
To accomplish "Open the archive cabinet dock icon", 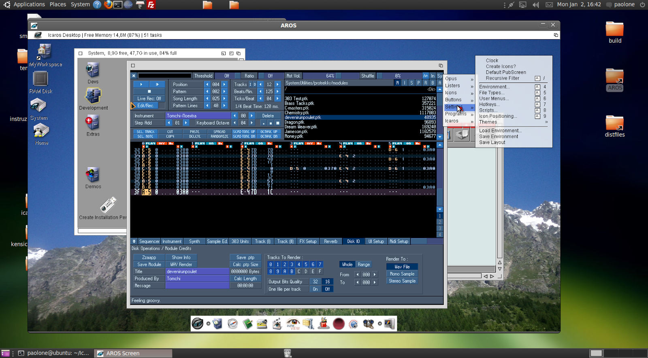I will 308,324.
